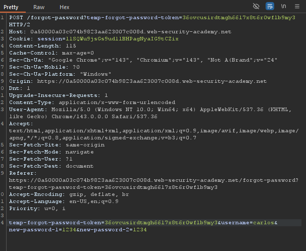Click the Accept: header name
Image resolution: width=306 pixels, height=251 pixels.
point(21,124)
